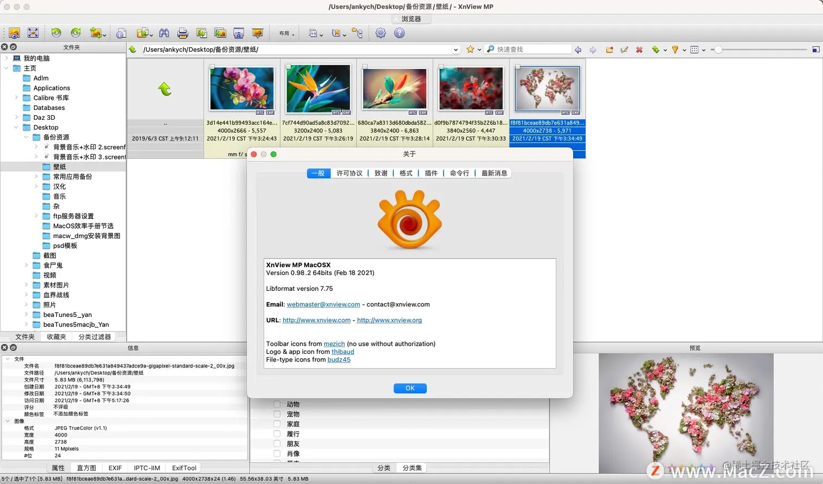
Task: Open the fullscreen view toolbar icon
Action: pos(33,33)
